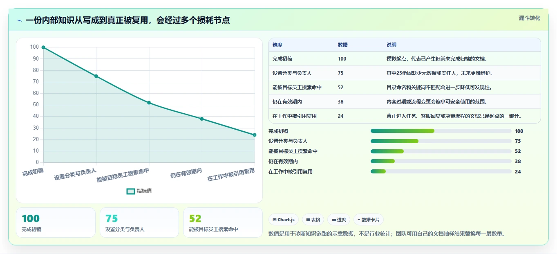Click the 表格 tag chip

click(x=313, y=220)
